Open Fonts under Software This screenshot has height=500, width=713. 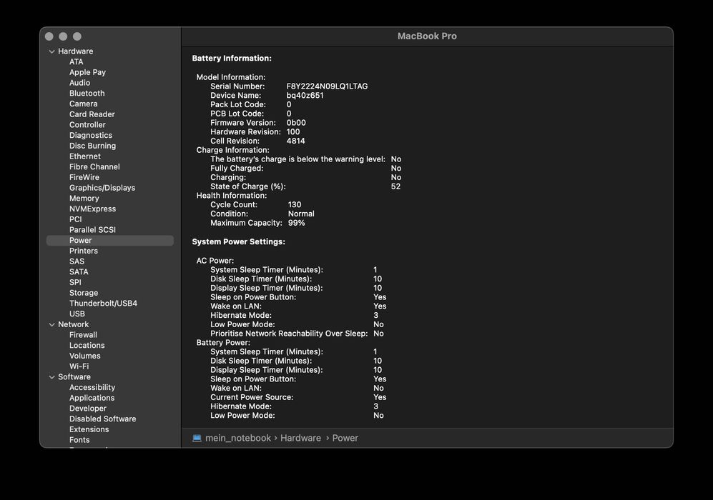click(79, 439)
